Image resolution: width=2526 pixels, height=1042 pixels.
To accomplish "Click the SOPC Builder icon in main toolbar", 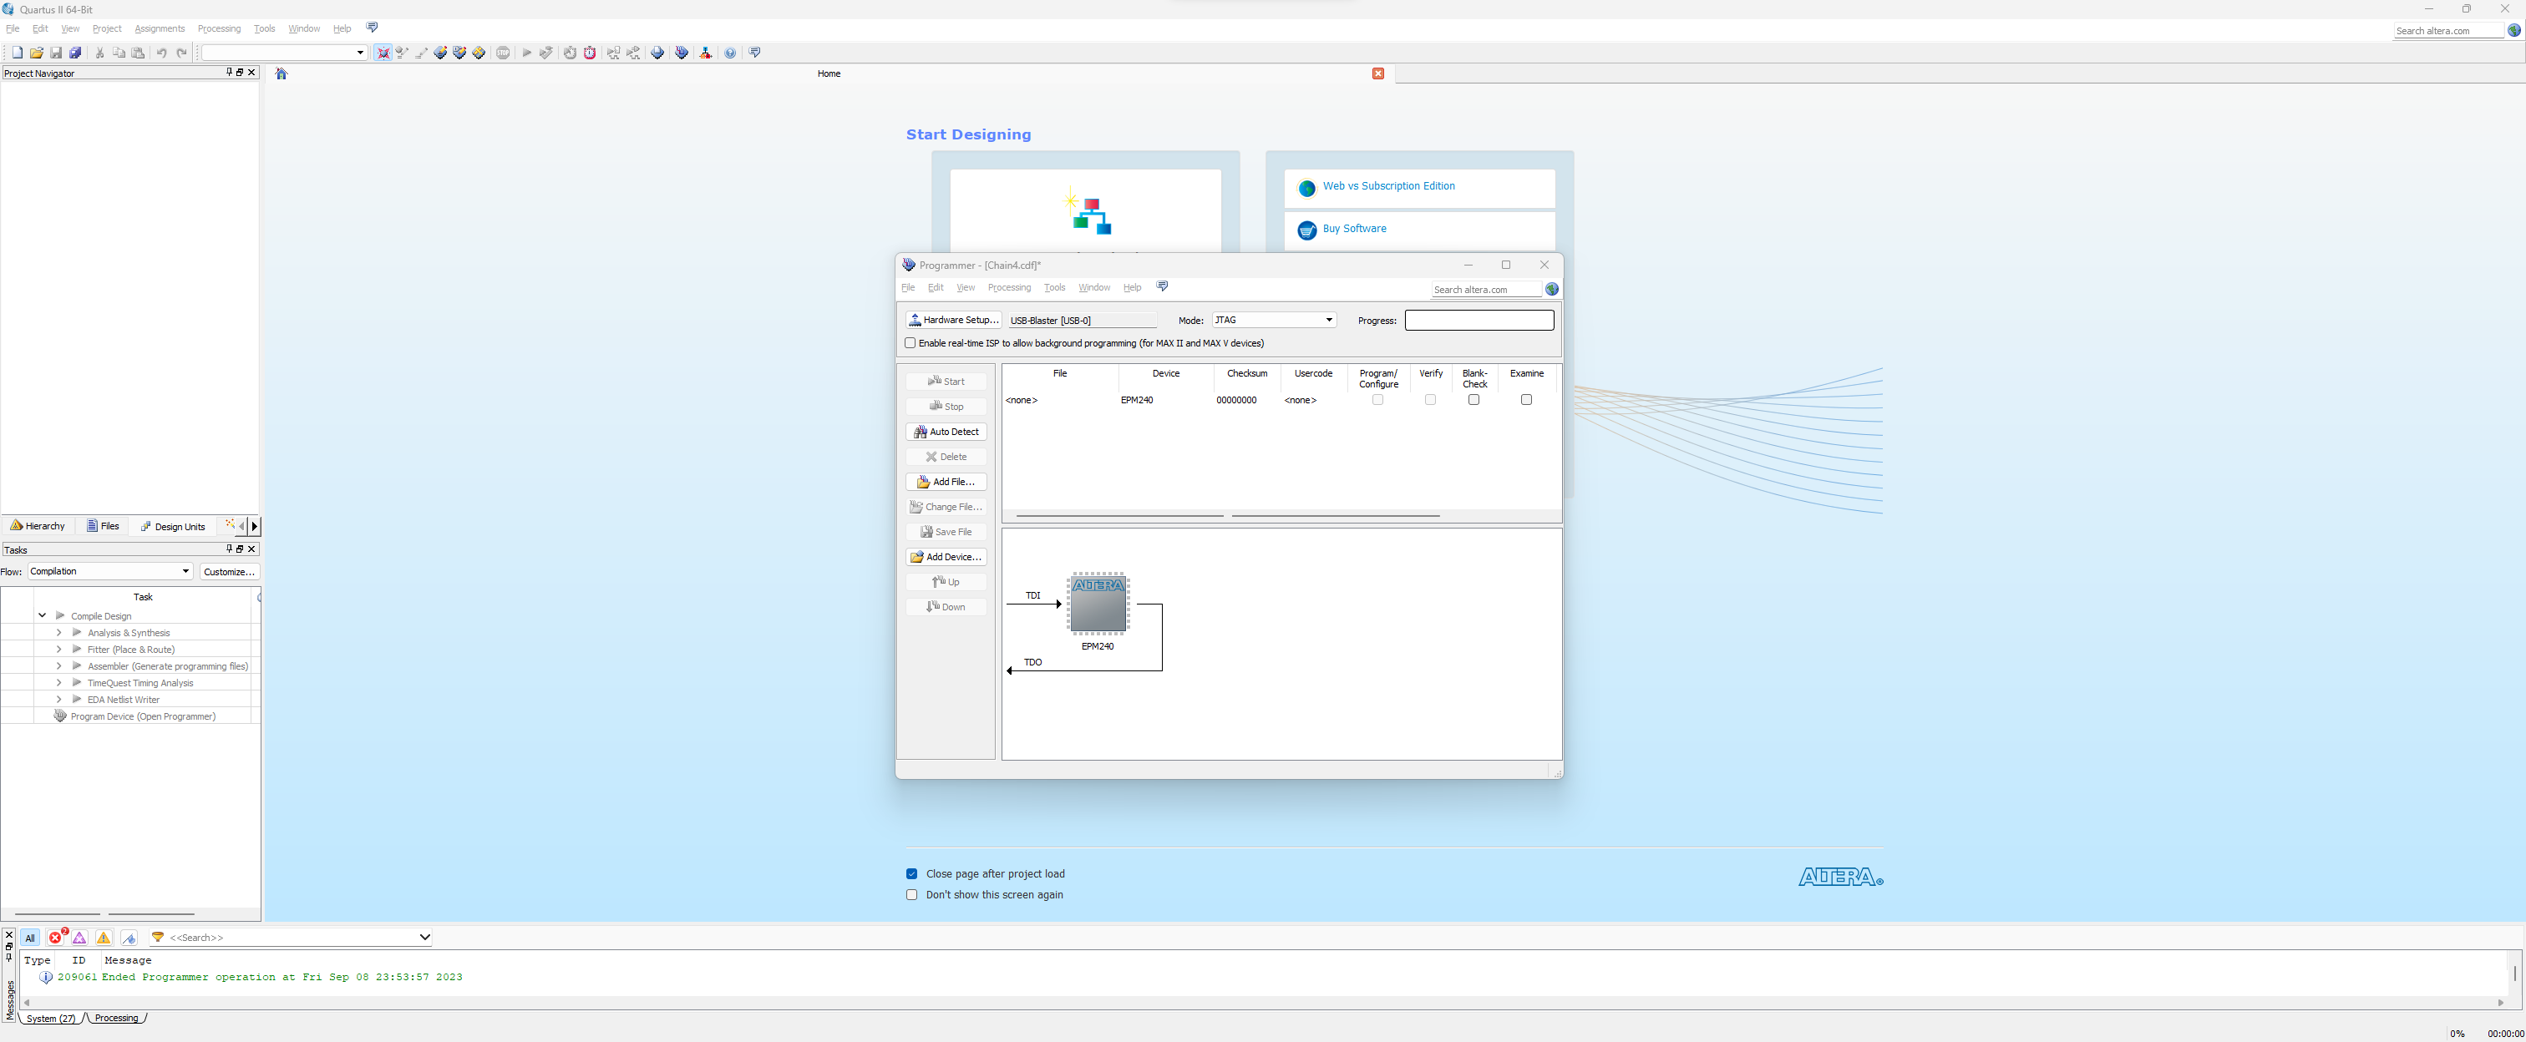I will (705, 53).
